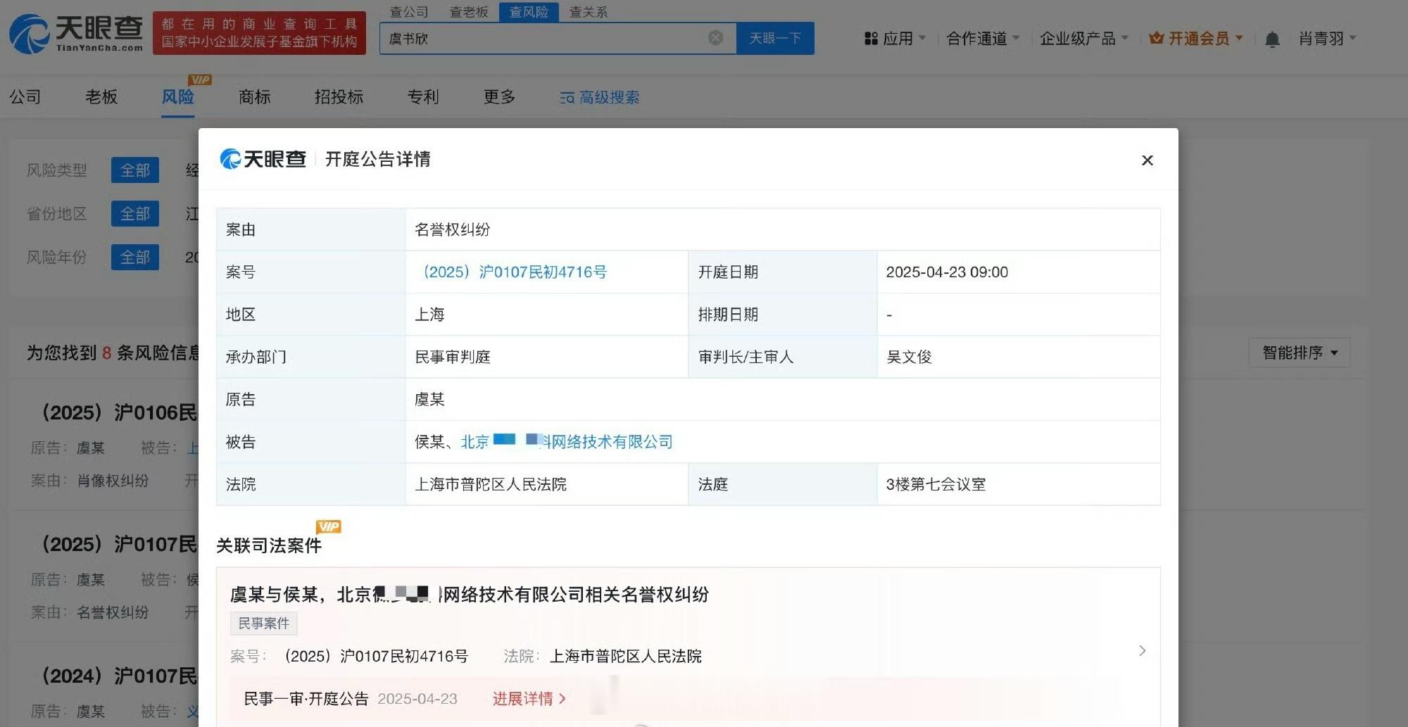Click the 天眼查 logo in dialog header
Image resolution: width=1408 pixels, height=727 pixels.
263,159
